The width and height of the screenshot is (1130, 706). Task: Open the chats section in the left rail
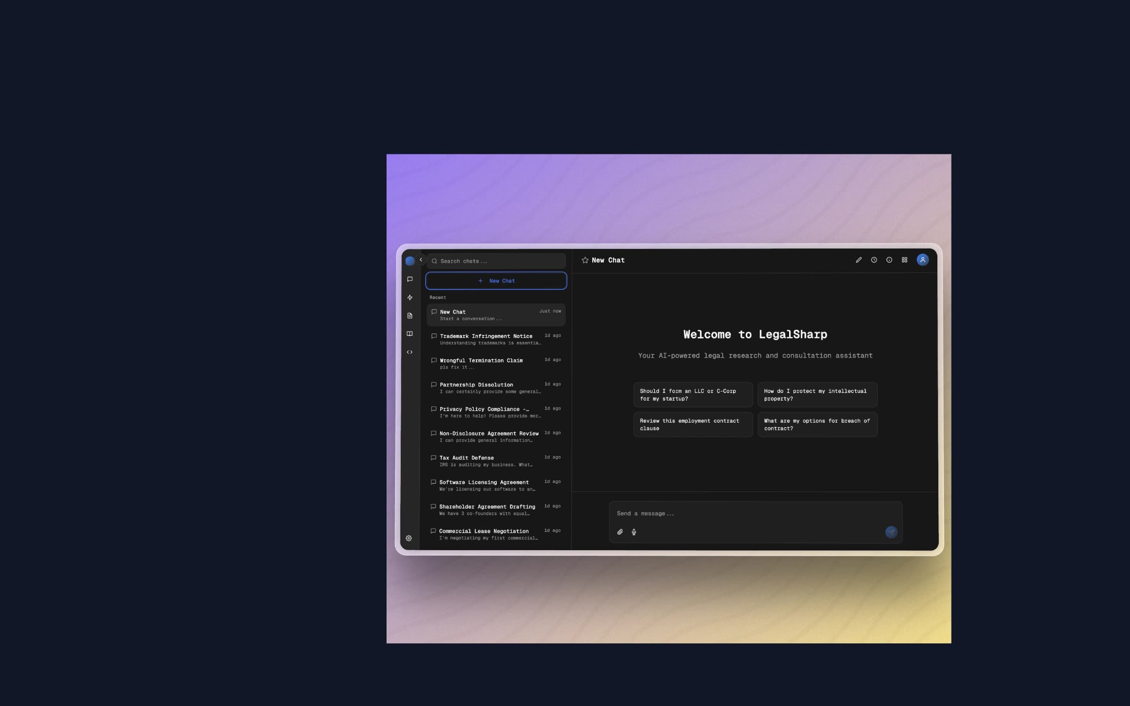pos(410,279)
